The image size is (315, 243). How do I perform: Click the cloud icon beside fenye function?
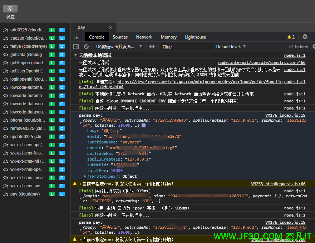click(5, 46)
